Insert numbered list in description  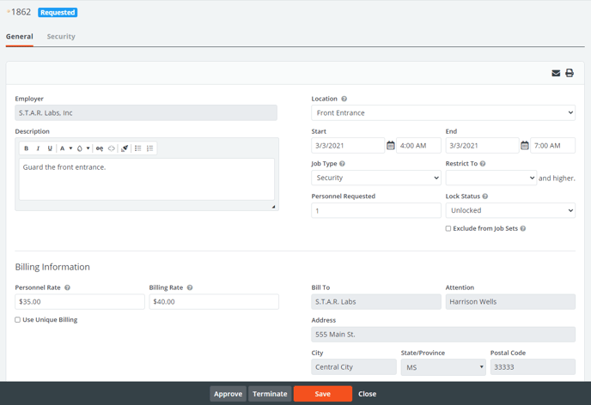(149, 148)
